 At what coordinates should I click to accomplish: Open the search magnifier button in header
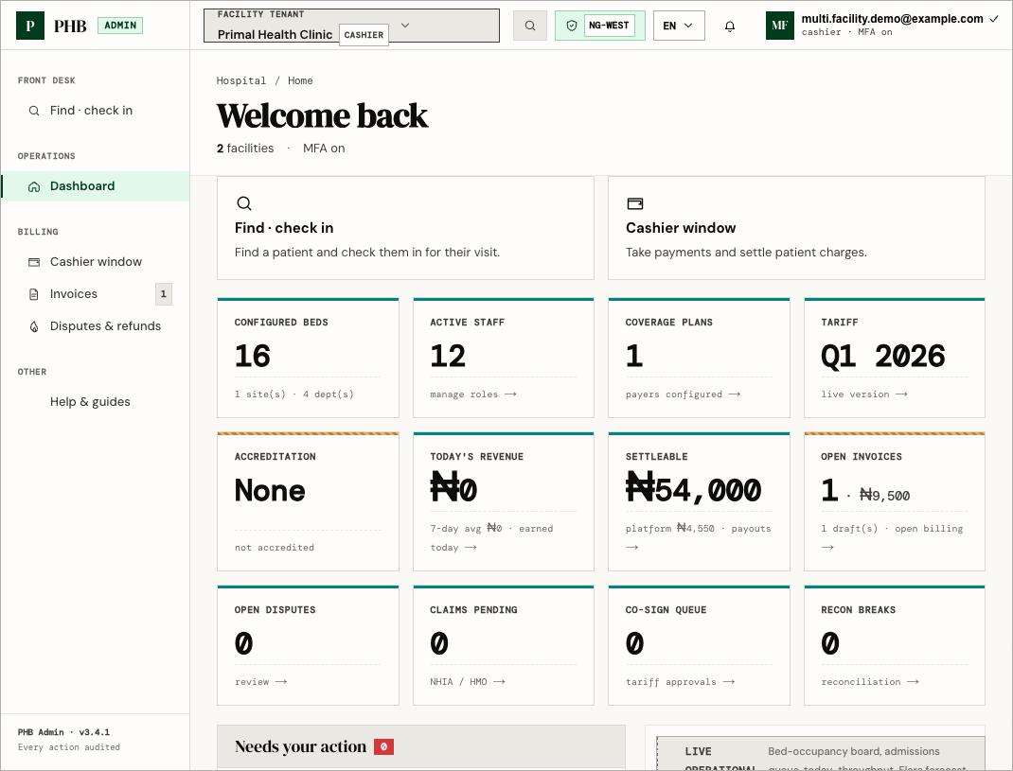tap(530, 26)
